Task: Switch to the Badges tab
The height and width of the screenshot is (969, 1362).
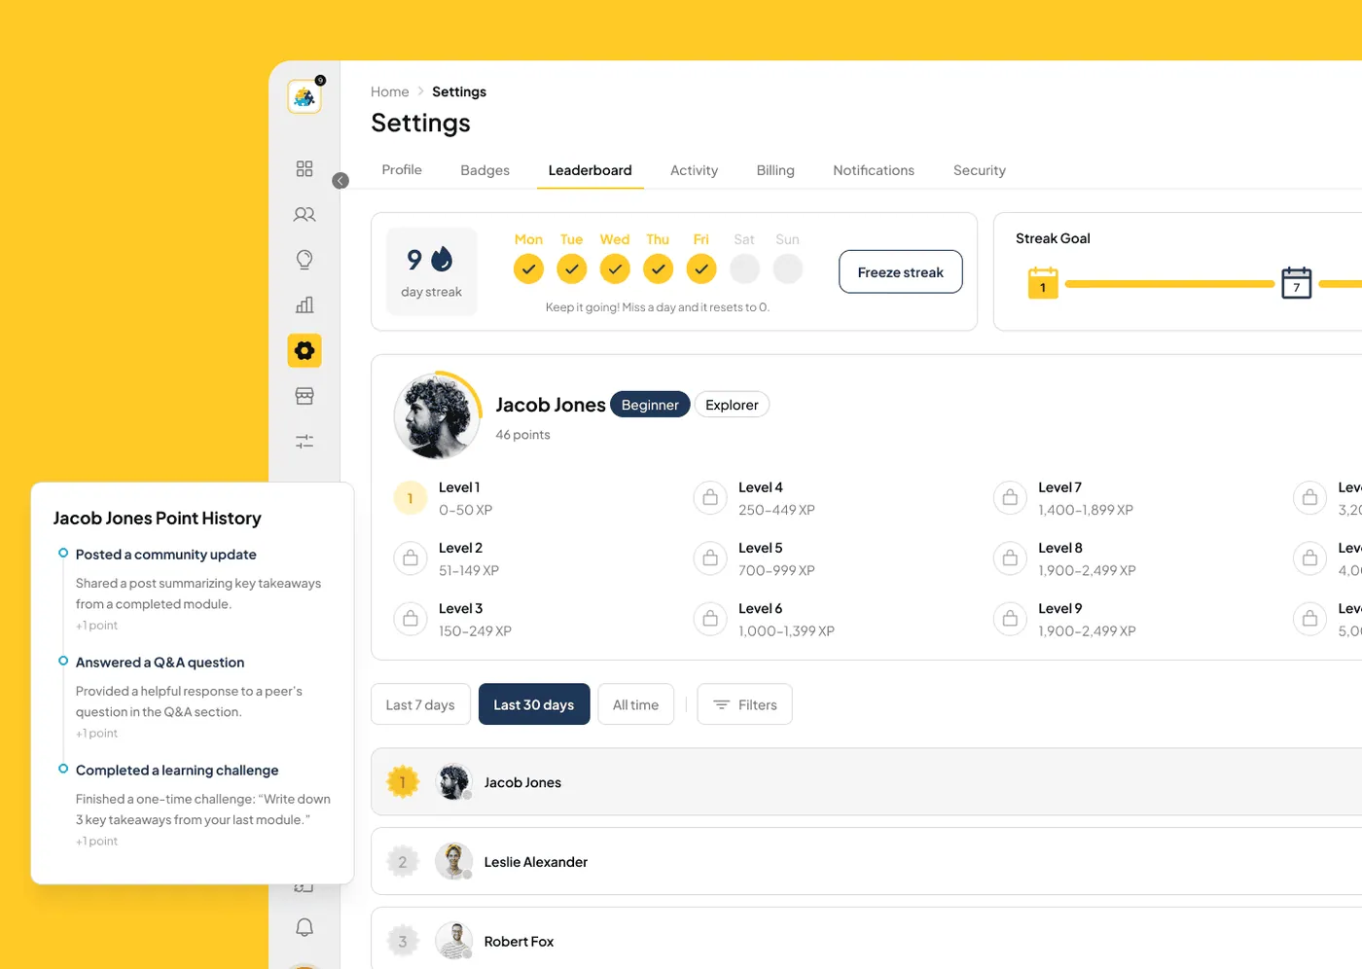Action: point(485,170)
